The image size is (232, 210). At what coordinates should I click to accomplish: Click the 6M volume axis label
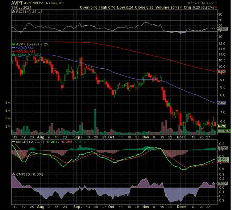pos(8,111)
